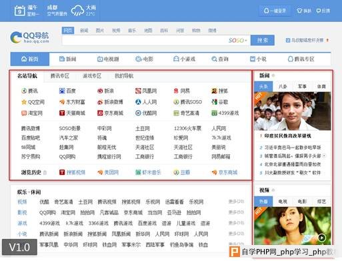The image size is (342, 261).
Task: Select the 网页 search category tab
Action: tap(68, 31)
